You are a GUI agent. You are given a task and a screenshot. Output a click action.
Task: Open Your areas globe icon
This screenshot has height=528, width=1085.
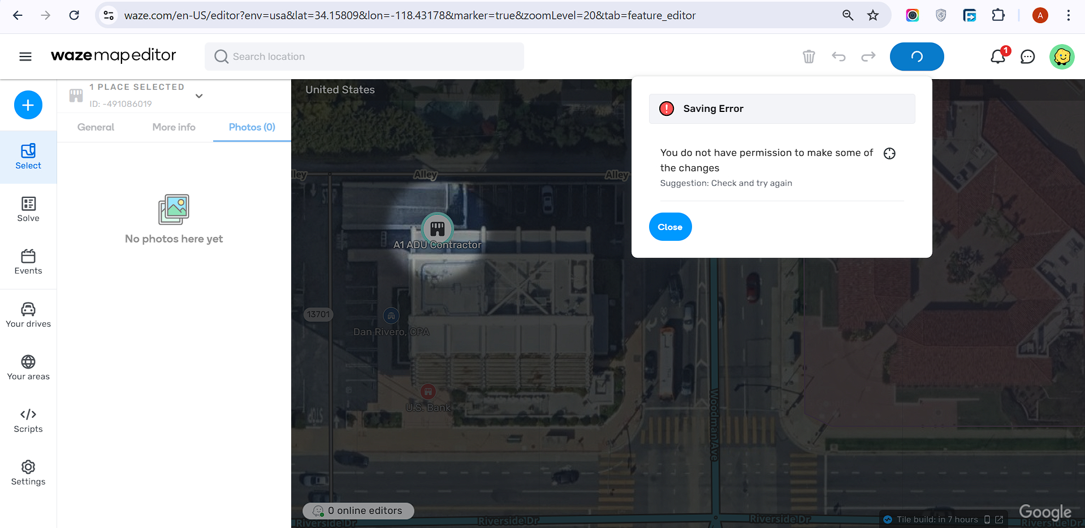click(x=28, y=367)
